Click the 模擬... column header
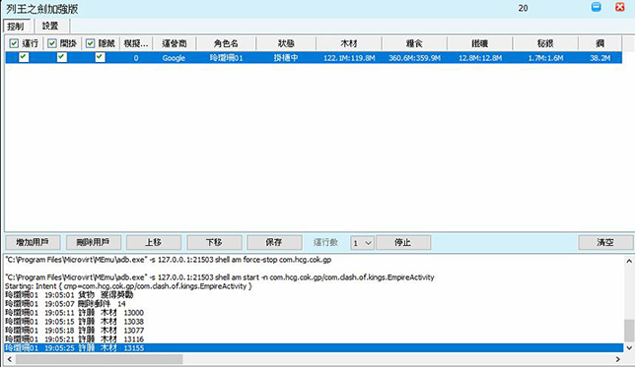Screen dimensions: 635x367 pyautogui.click(x=136, y=43)
